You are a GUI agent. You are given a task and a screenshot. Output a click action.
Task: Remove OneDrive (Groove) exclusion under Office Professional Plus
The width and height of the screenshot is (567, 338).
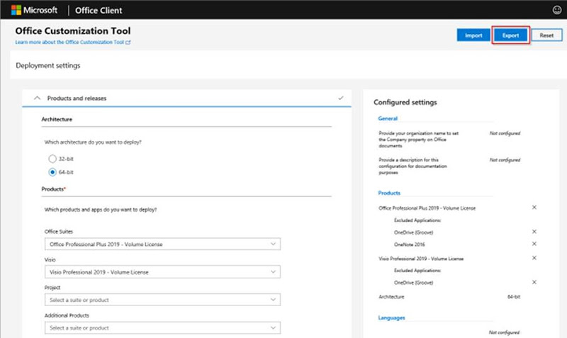coord(534,232)
